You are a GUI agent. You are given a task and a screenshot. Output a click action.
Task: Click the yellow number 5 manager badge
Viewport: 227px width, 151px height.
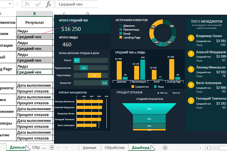click(191, 101)
